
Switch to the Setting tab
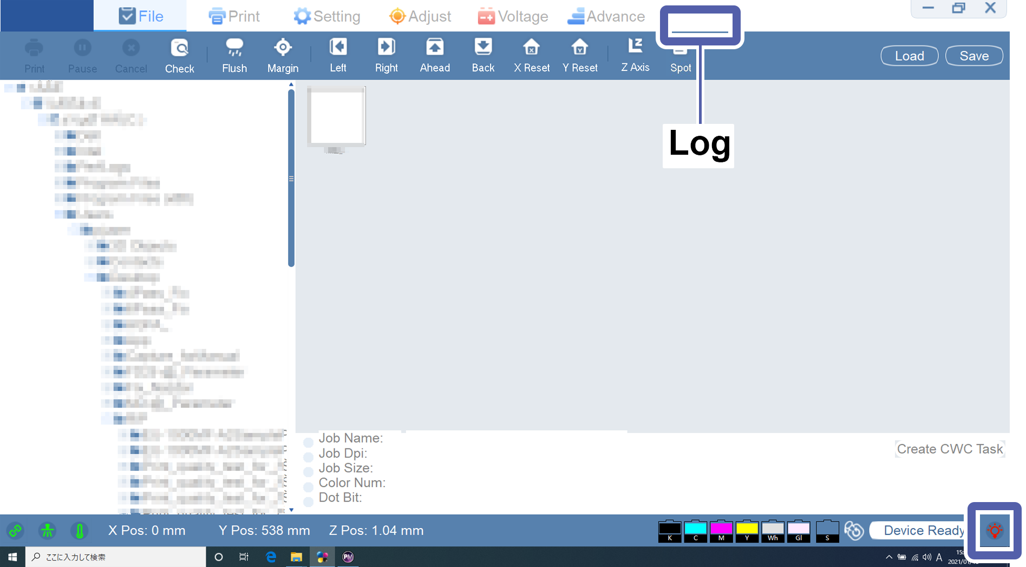pos(326,16)
